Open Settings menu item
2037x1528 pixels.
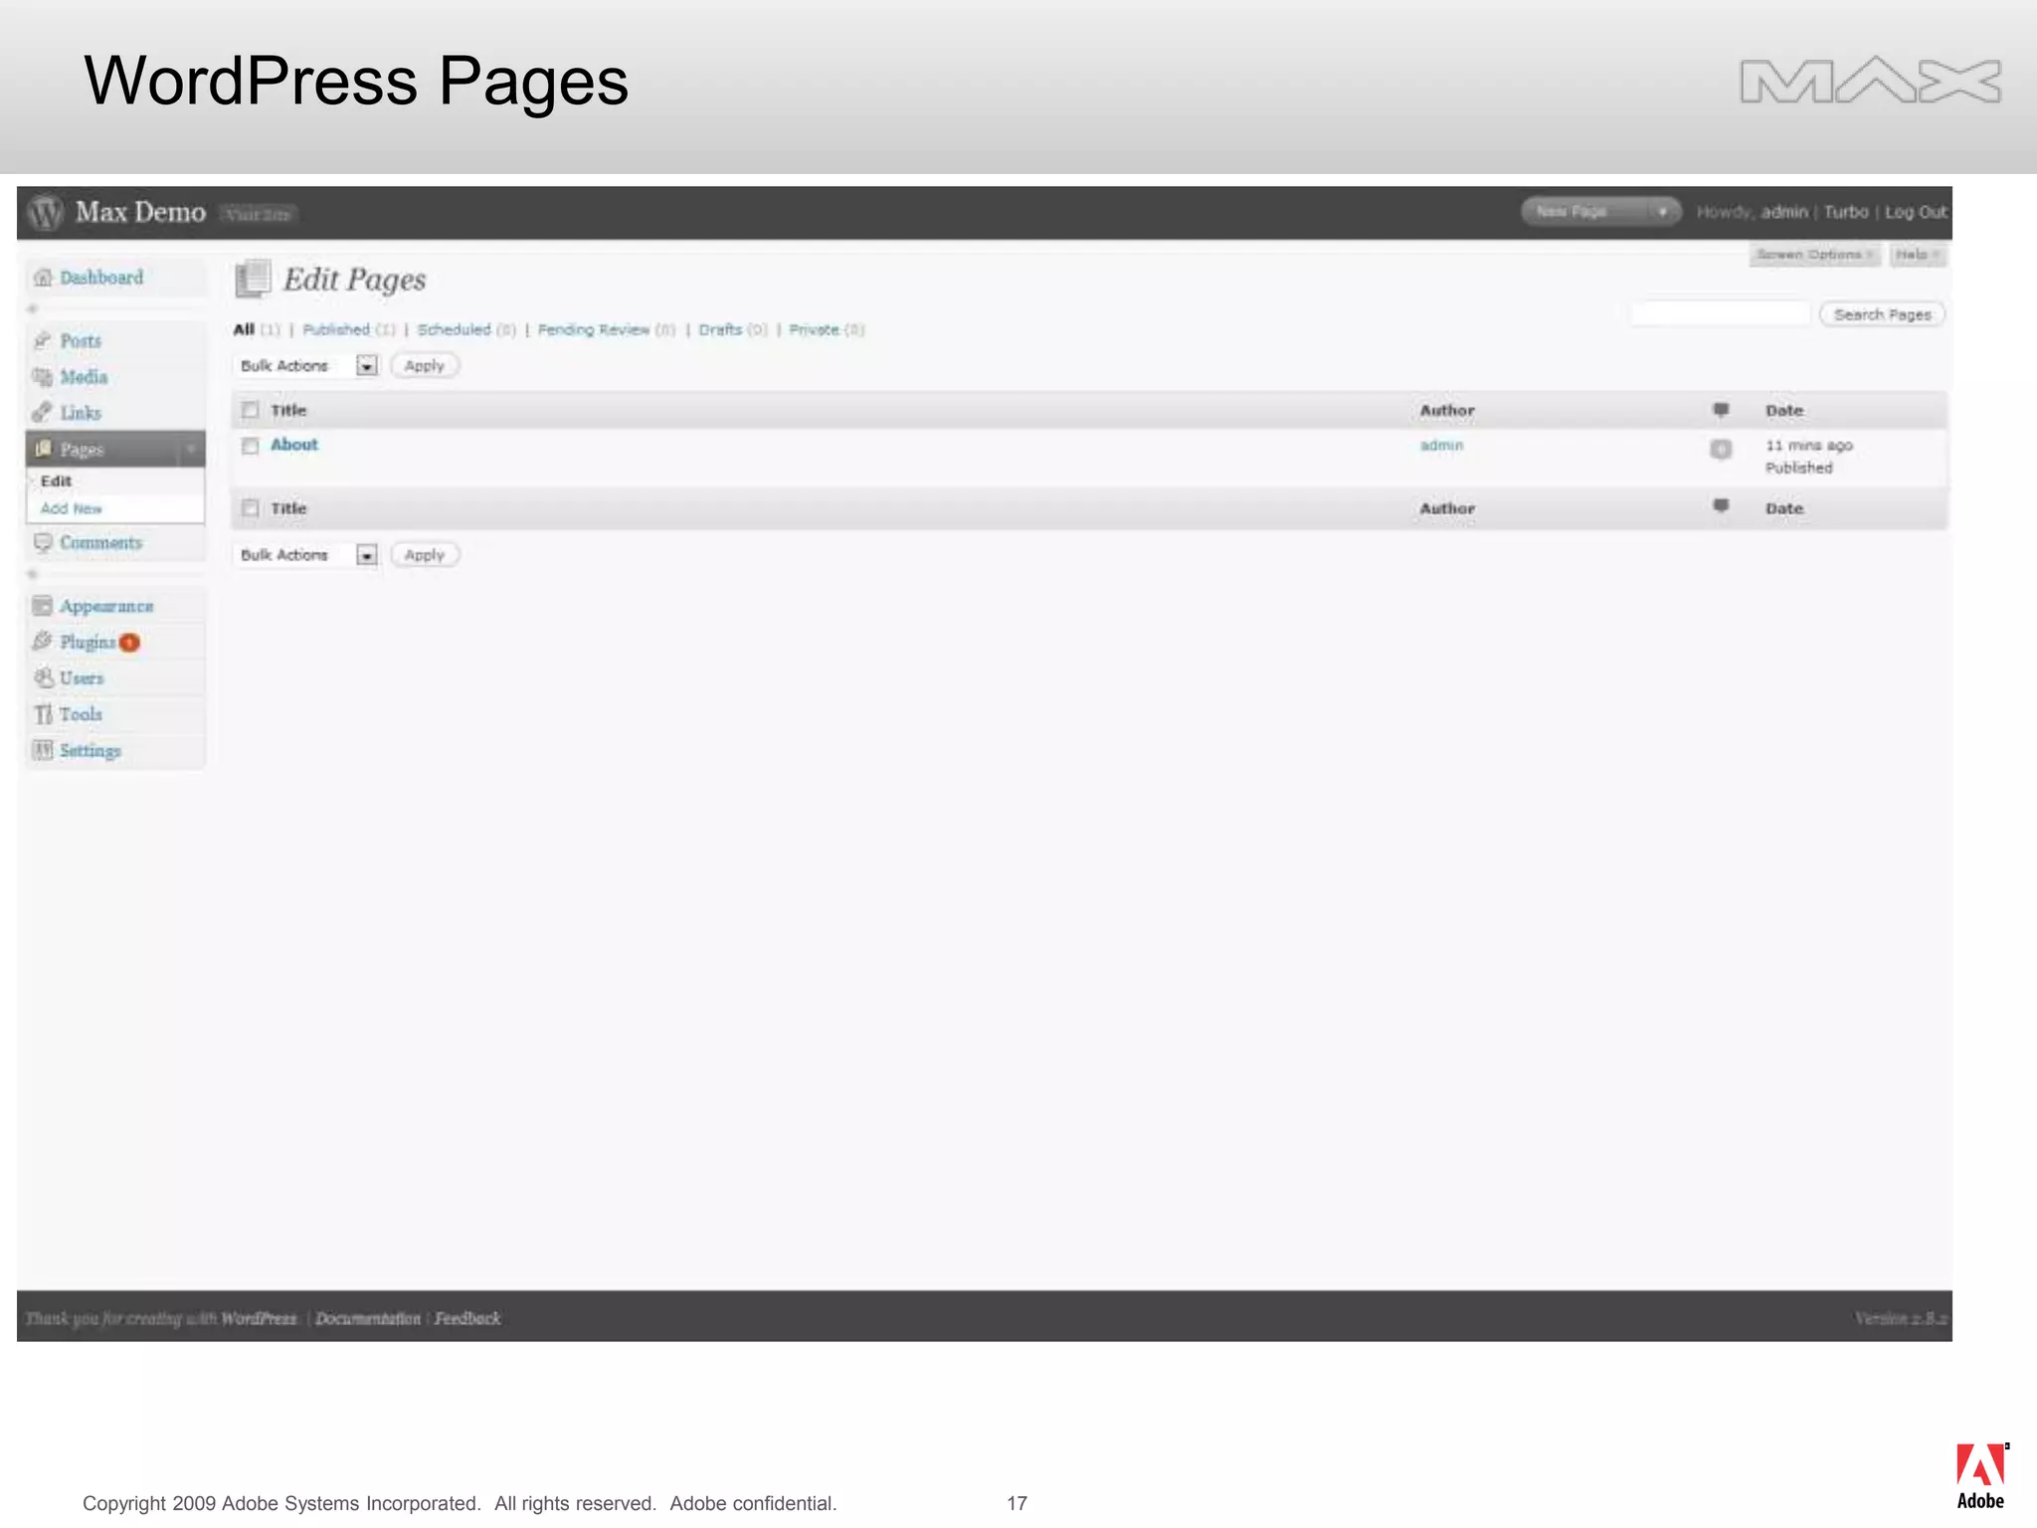pyautogui.click(x=90, y=750)
